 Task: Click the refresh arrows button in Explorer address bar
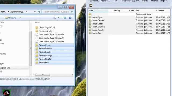pos(39,12)
